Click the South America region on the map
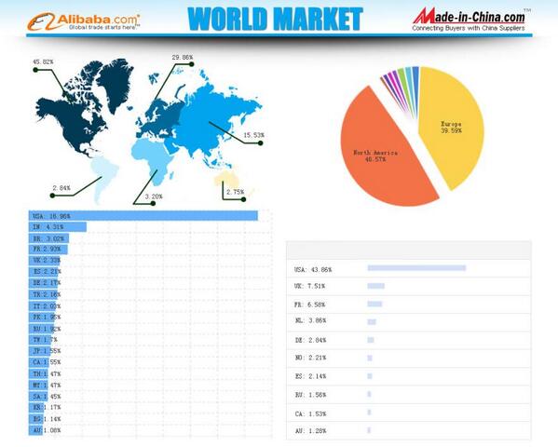The image size is (558, 447). [104, 178]
